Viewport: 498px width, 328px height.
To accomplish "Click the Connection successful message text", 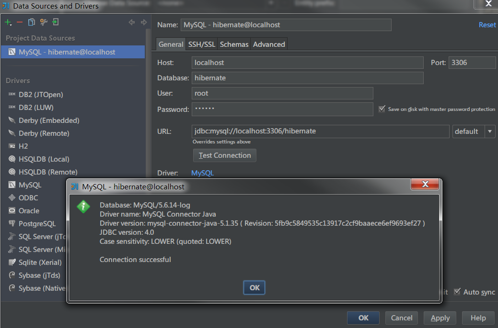I will pos(135,260).
